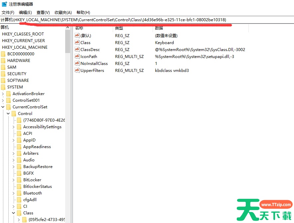The image size is (294, 223).
Task: Select the {7746D80F-97E0-4E26 key
Action: point(44,120)
